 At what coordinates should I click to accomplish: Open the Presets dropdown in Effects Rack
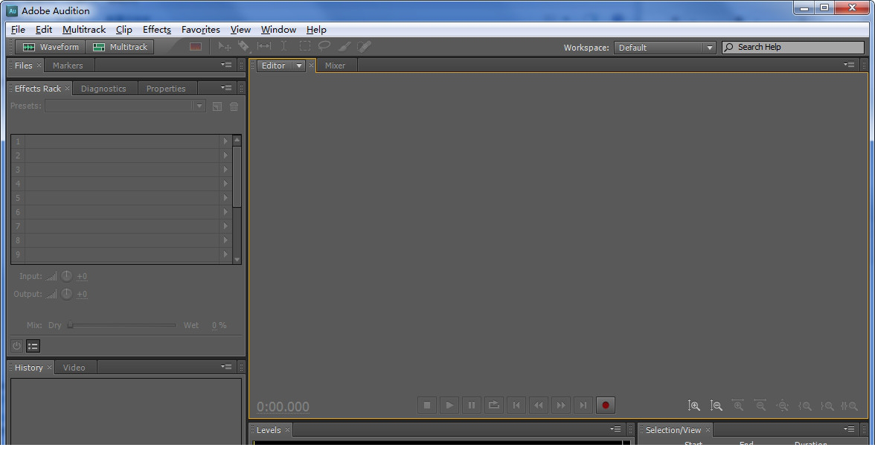(198, 106)
